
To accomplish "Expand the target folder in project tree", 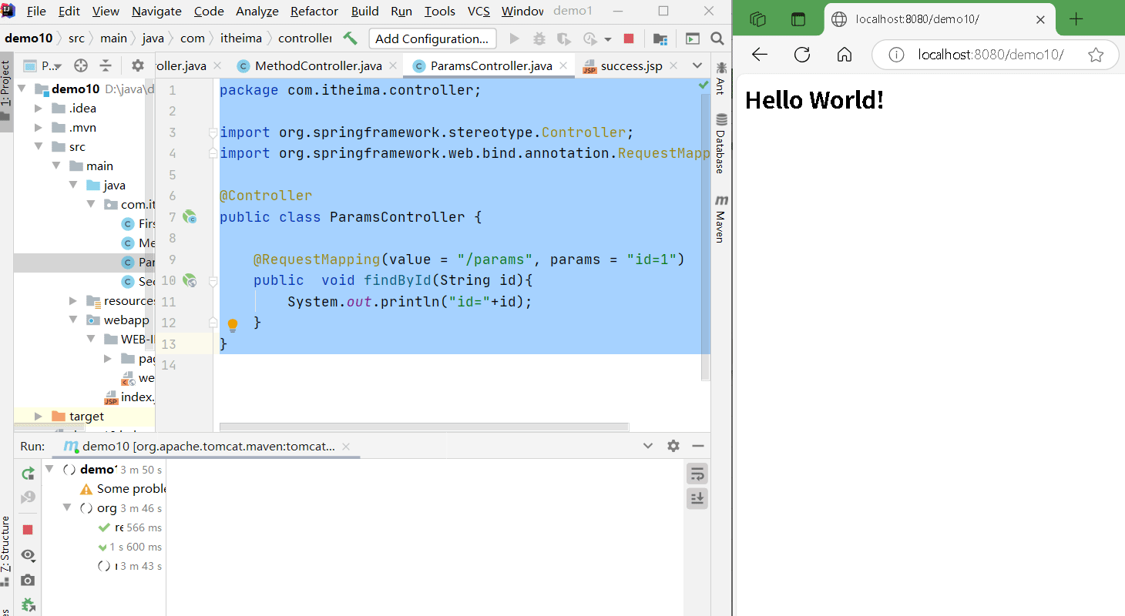I will pos(39,416).
